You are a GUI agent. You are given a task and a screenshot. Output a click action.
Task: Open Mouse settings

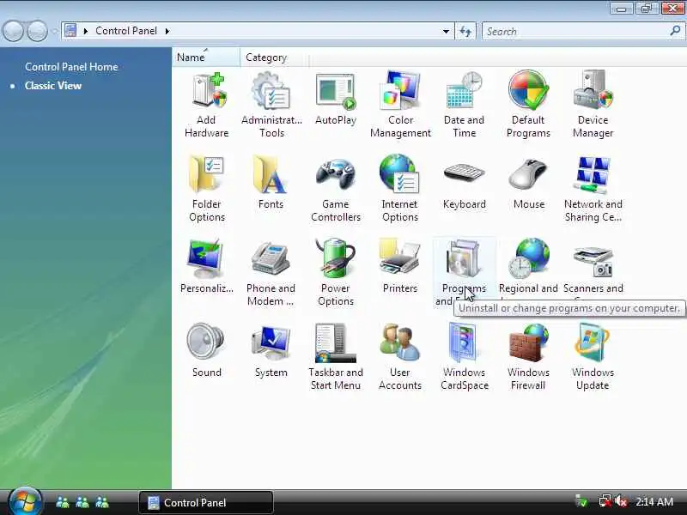click(x=529, y=184)
